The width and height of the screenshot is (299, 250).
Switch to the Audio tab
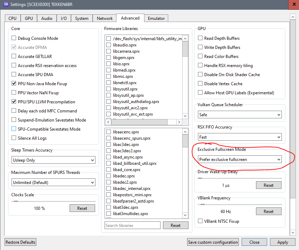47,19
